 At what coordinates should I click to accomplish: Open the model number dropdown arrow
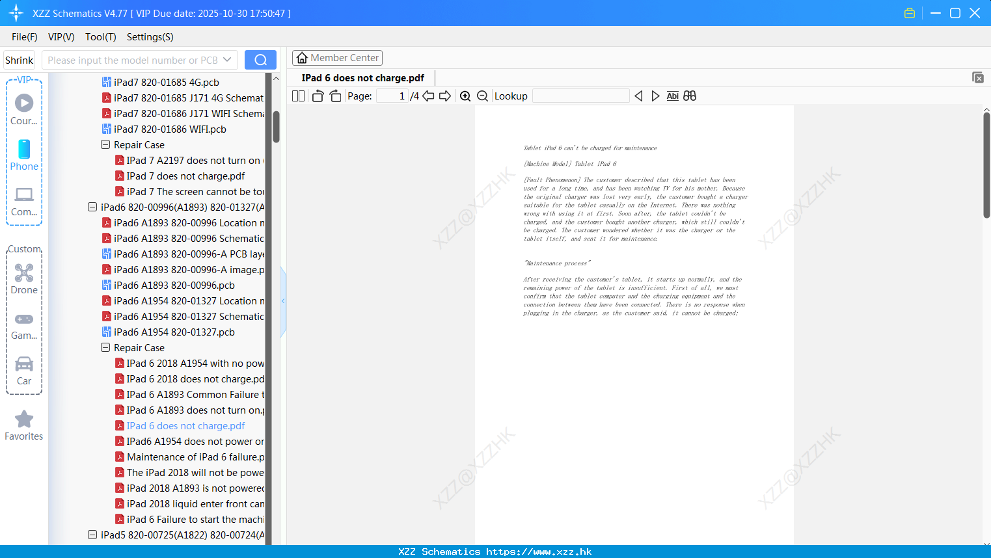point(227,60)
